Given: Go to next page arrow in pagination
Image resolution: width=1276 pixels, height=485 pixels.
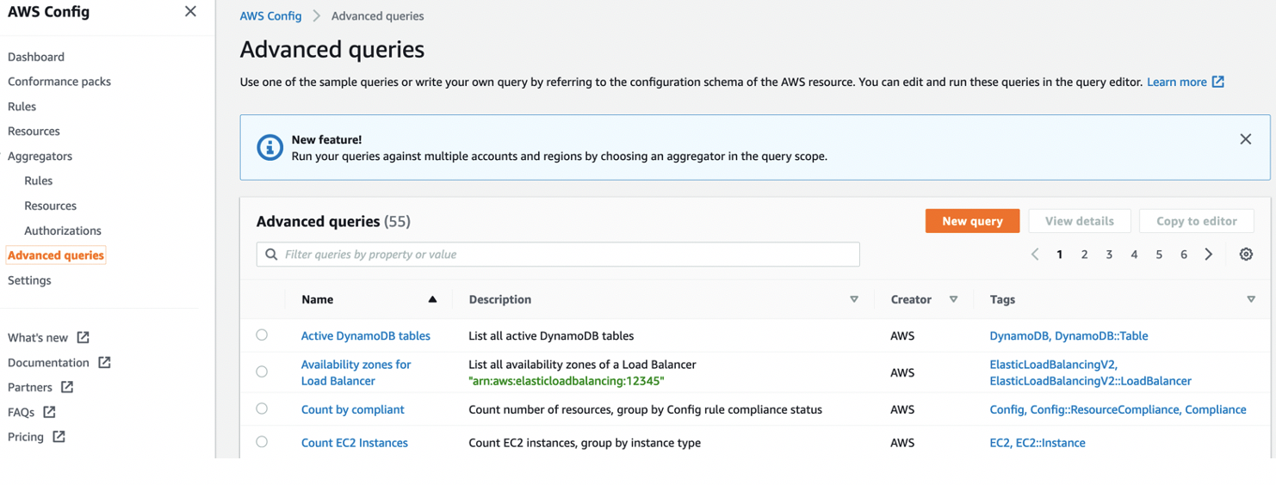Looking at the screenshot, I should click(x=1209, y=255).
